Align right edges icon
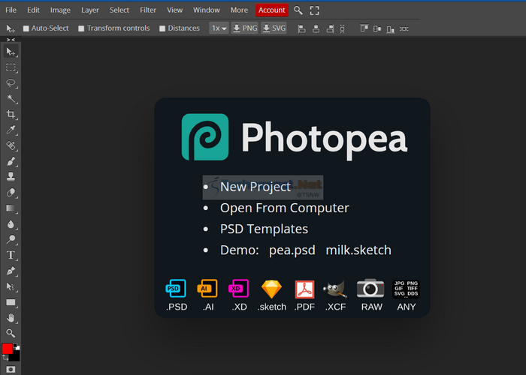 (330, 28)
